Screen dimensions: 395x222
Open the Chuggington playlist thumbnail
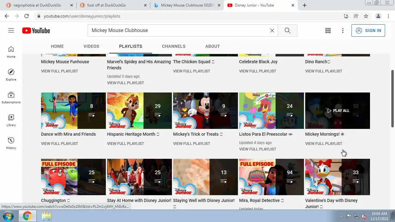73,177
